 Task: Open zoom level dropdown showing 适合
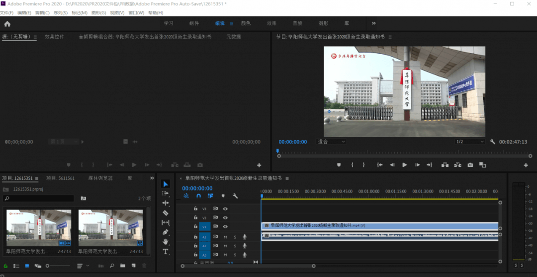pos(331,141)
